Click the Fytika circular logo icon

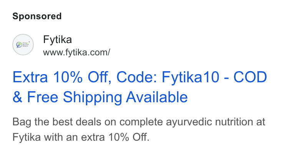tap(23, 45)
